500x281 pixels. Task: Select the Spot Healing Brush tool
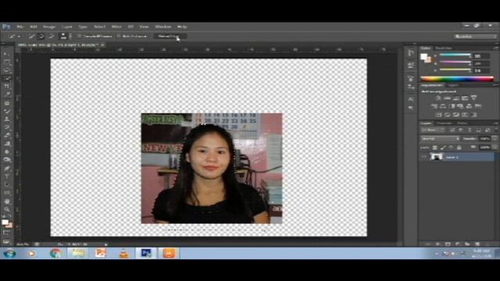click(7, 103)
